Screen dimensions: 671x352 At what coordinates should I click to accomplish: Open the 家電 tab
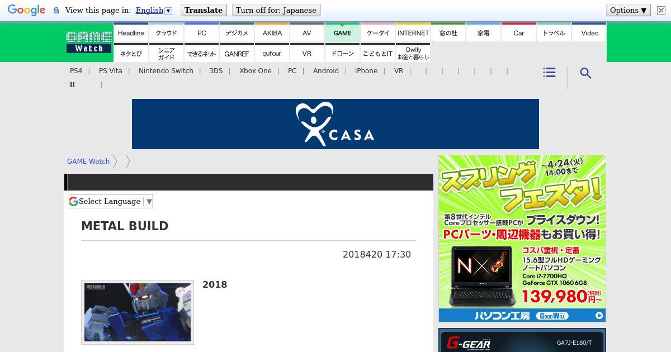483,33
